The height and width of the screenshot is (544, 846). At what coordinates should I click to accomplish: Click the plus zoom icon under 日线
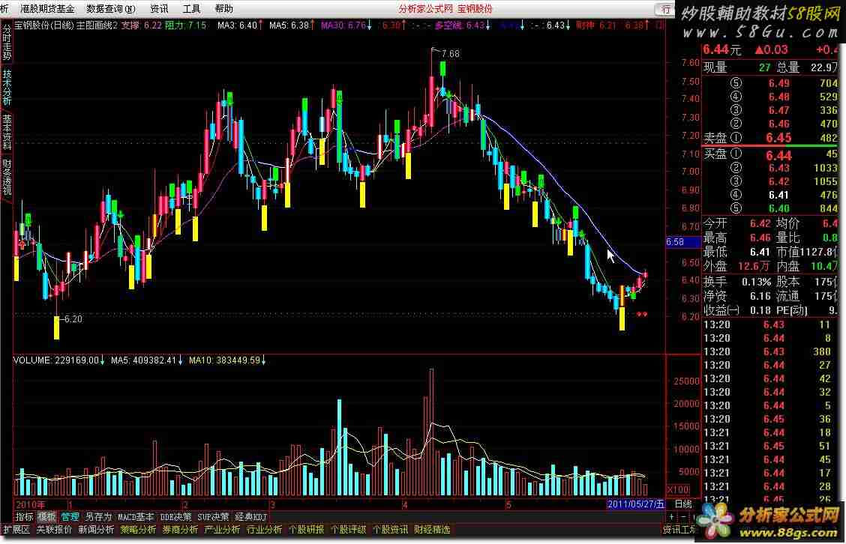click(670, 516)
